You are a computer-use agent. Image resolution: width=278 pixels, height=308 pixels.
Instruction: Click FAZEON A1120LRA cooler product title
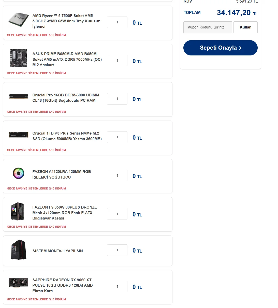point(62,174)
